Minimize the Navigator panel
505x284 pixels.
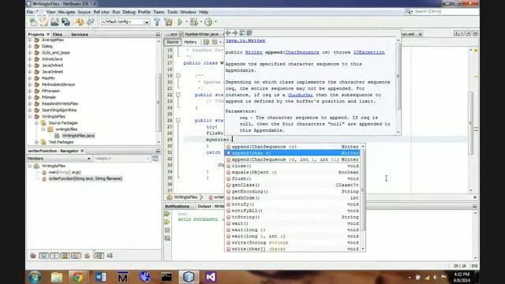click(158, 151)
